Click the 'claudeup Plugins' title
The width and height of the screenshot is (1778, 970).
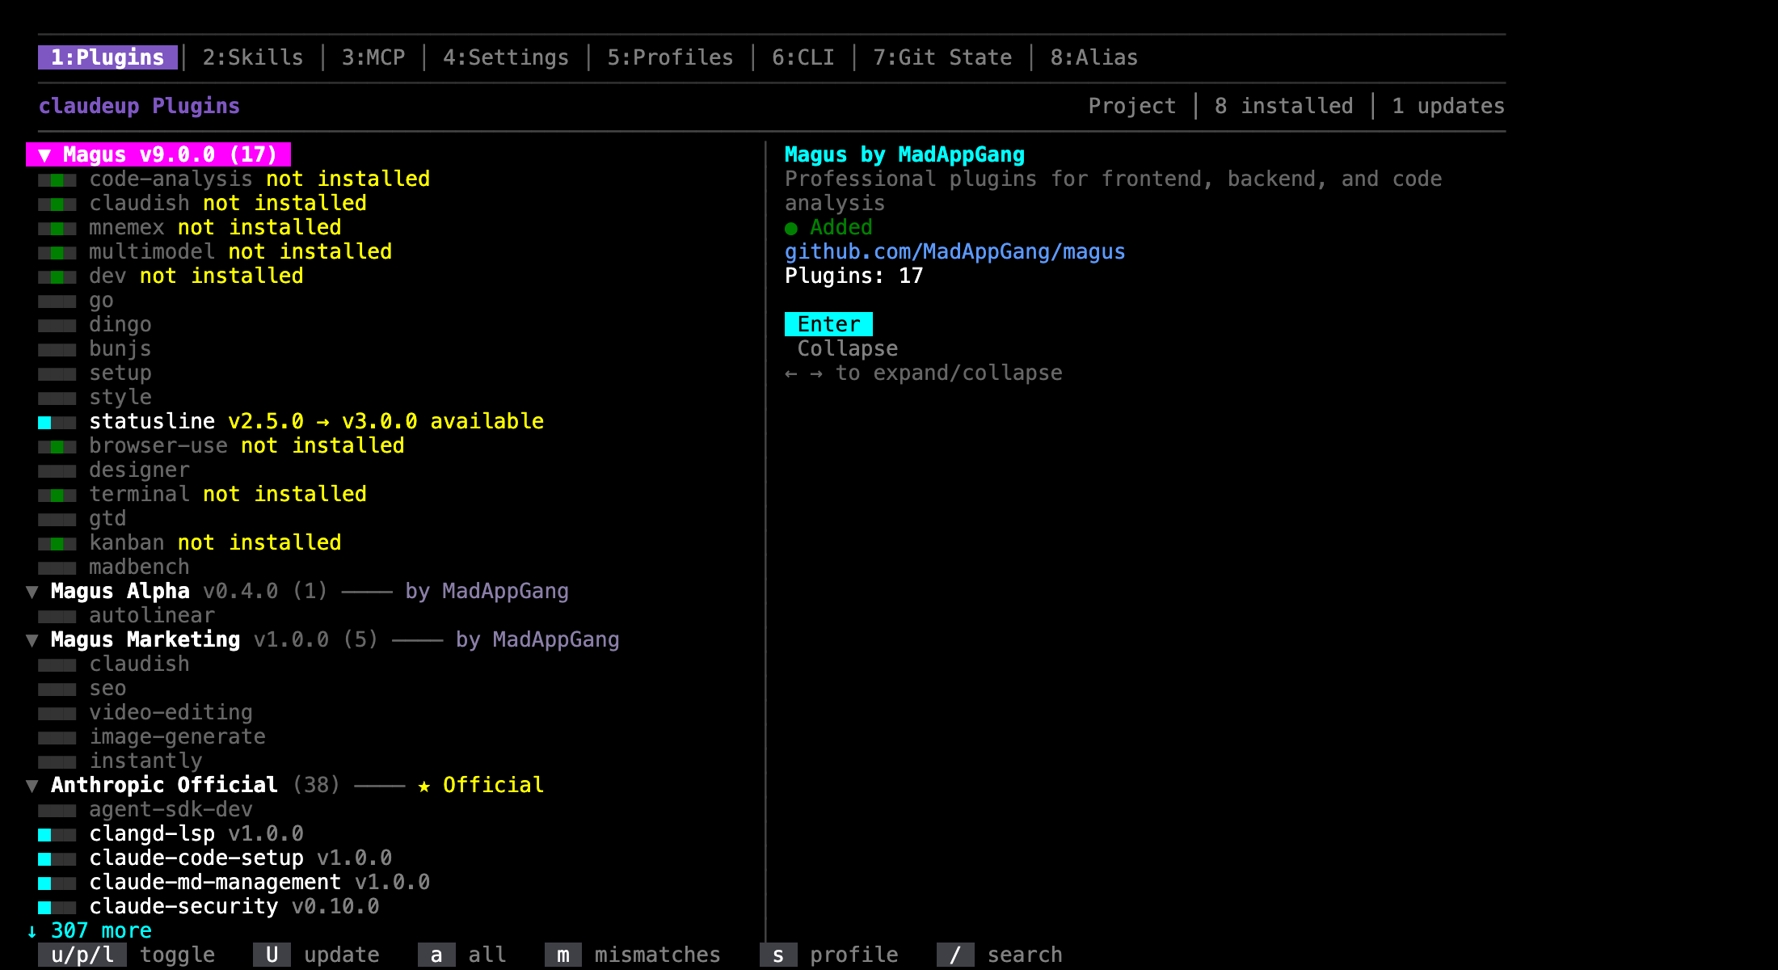tap(139, 106)
